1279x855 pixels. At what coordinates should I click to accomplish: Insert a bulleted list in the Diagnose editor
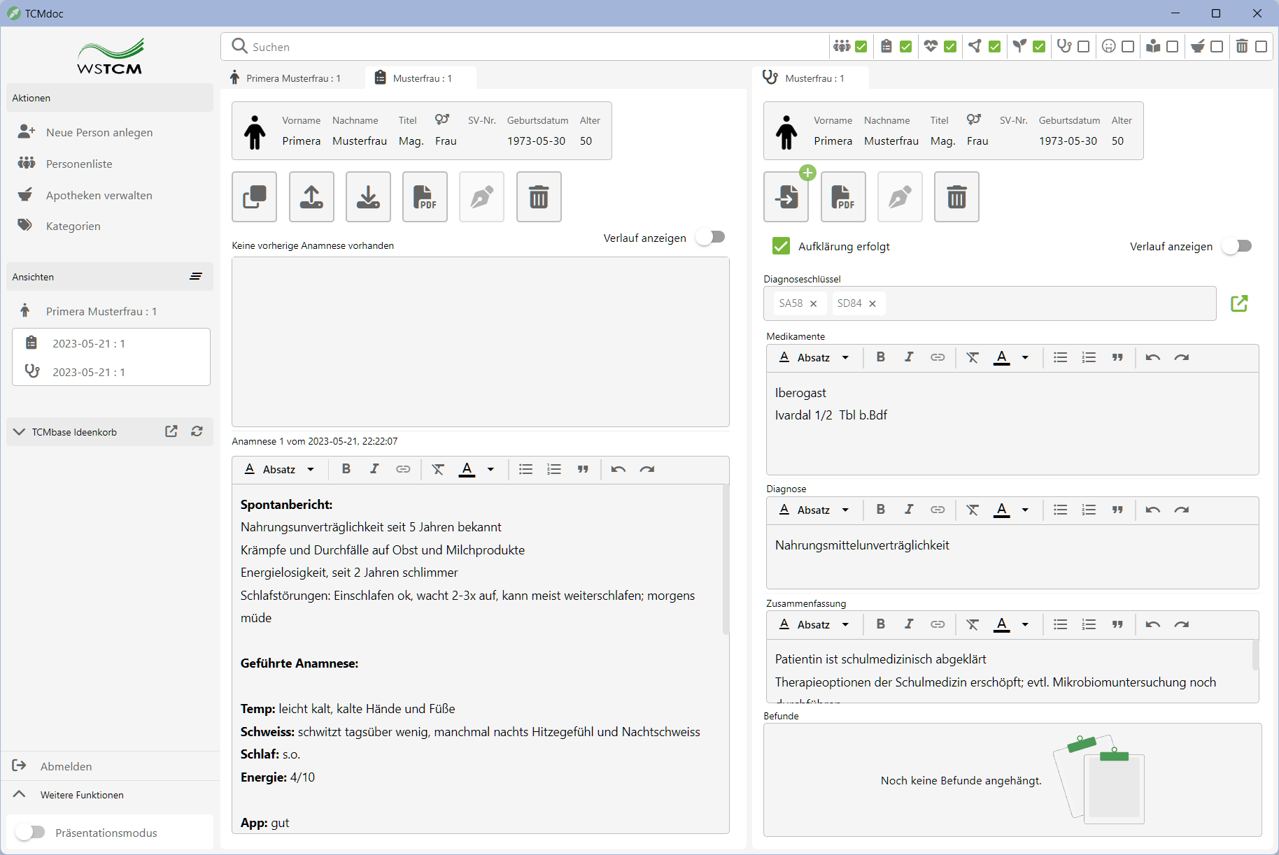[x=1060, y=510]
